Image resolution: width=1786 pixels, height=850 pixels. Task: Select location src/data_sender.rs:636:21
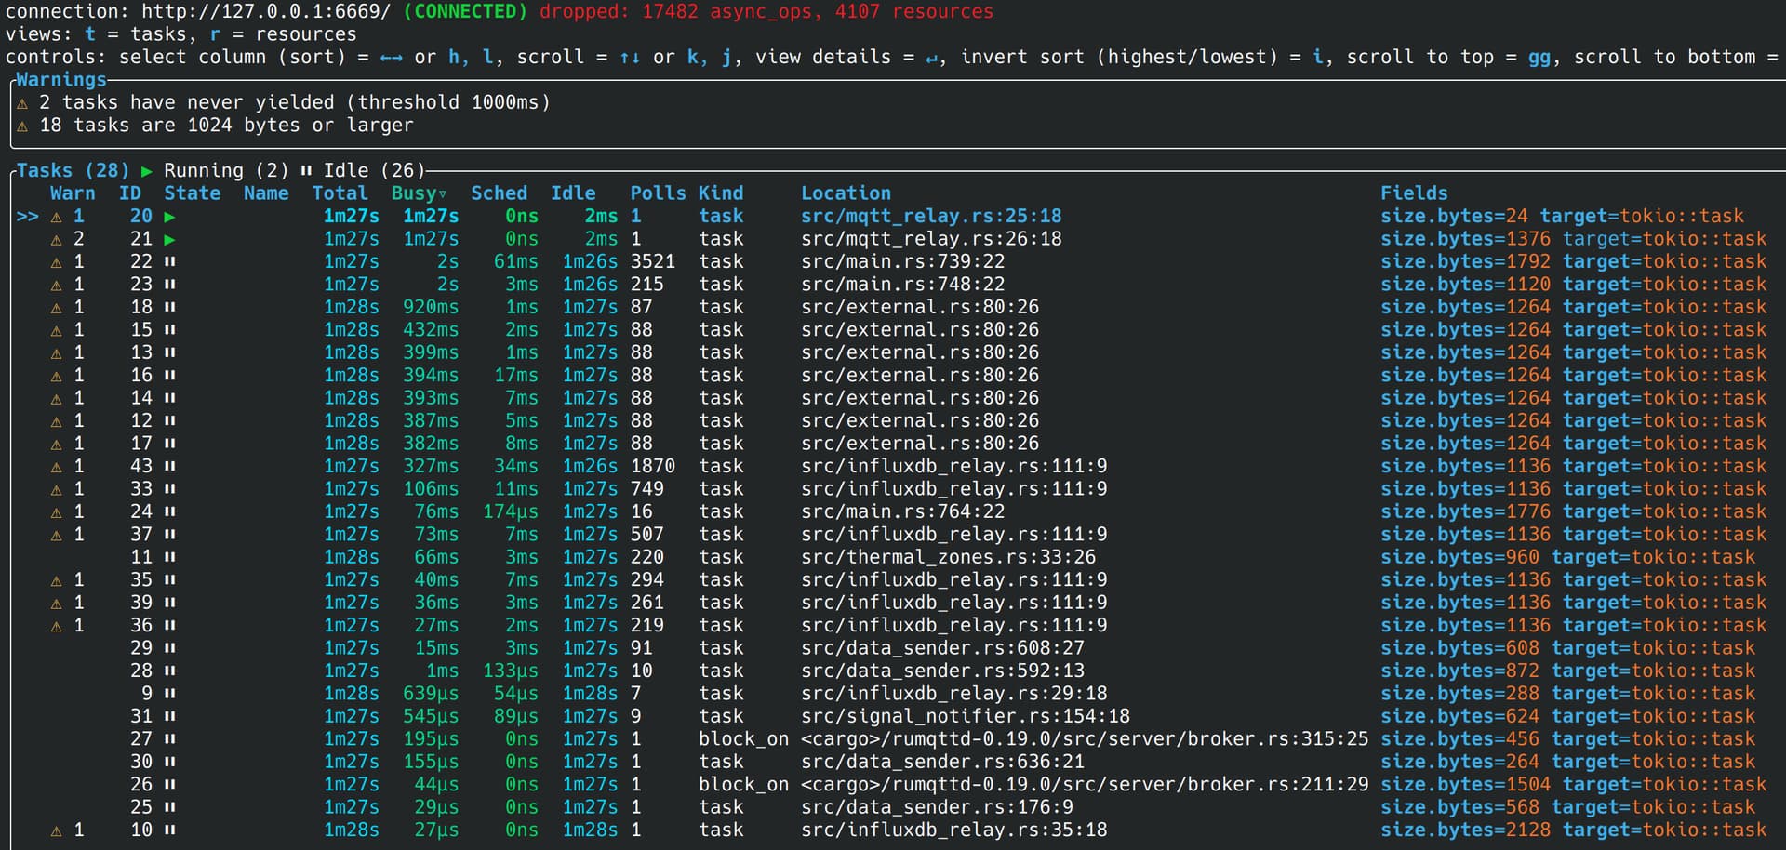[942, 763]
